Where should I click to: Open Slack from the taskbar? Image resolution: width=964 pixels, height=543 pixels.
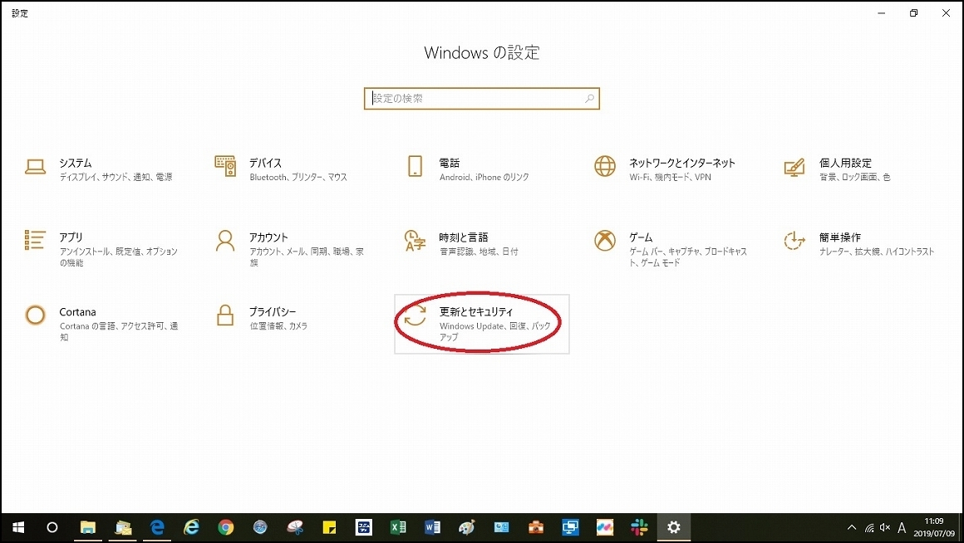(639, 527)
